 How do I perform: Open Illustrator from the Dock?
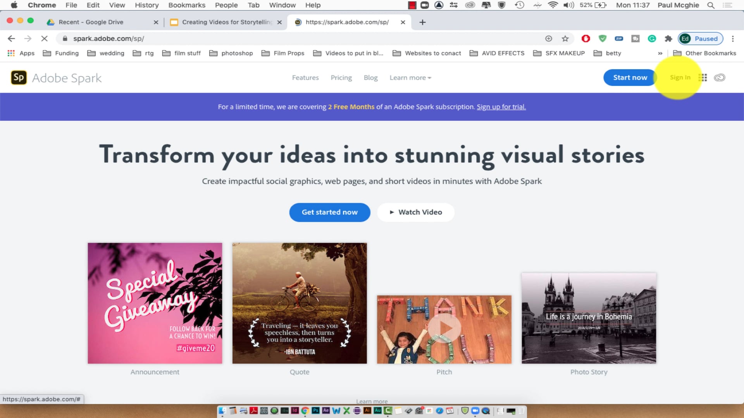point(367,411)
